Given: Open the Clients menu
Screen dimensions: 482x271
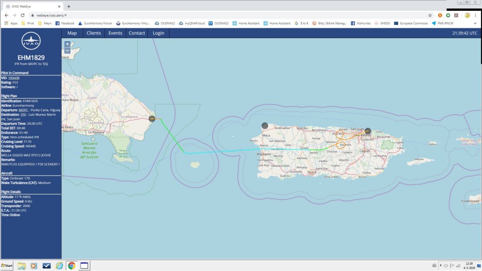Looking at the screenshot, I should click(x=94, y=33).
